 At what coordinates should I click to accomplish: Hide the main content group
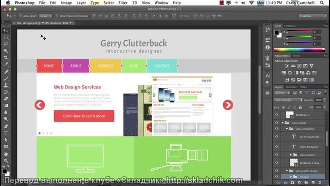click(x=276, y=122)
